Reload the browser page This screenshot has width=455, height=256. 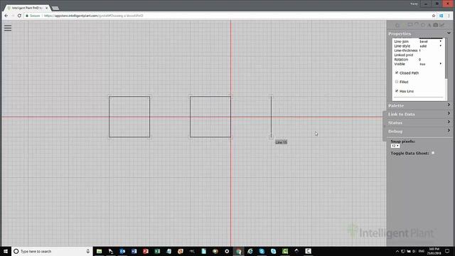tap(19, 16)
